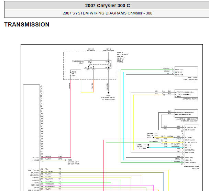This screenshot has width=209, height=191.
Task: Click the Shift Lever Position Sensor component box
Action: (186, 72)
